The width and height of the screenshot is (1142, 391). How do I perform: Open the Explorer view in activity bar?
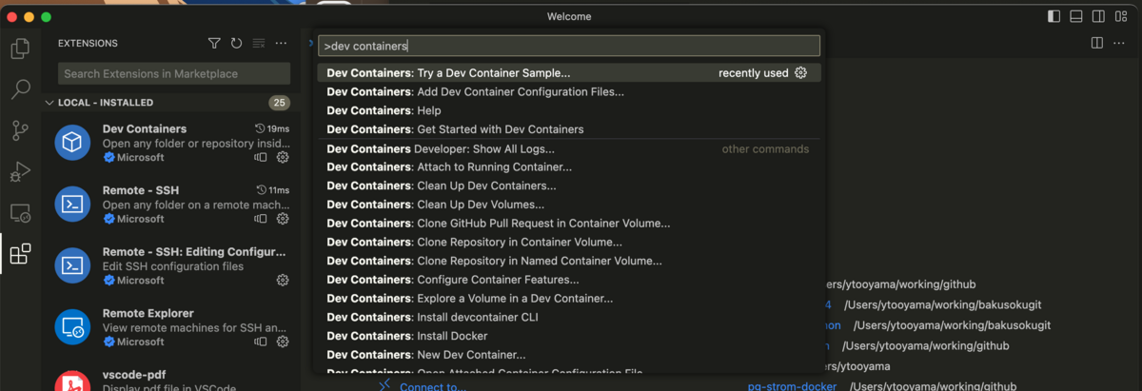(x=20, y=49)
